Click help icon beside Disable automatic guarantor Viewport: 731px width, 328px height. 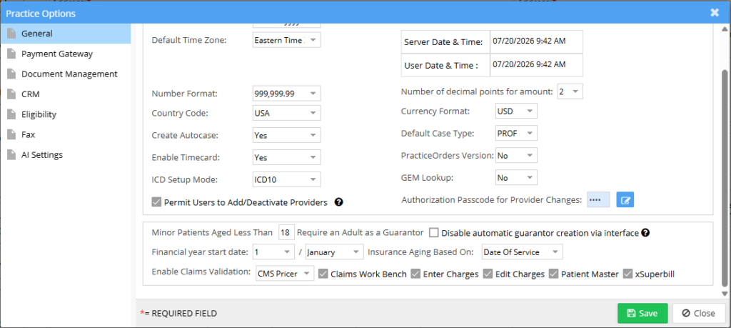coord(645,232)
